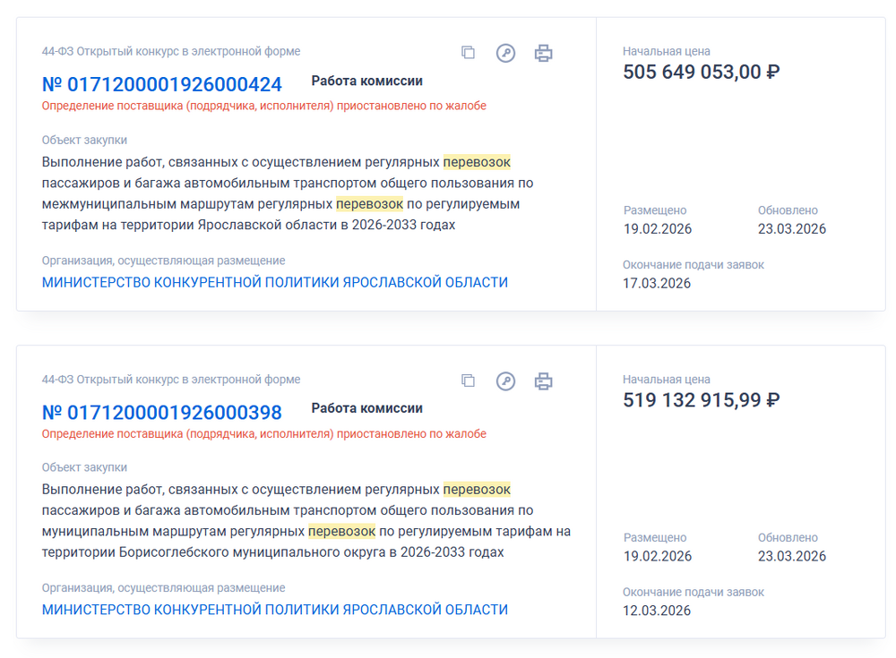The height and width of the screenshot is (658, 896).
Task: Click description mentioning Ярославской области routes
Action: [287, 193]
